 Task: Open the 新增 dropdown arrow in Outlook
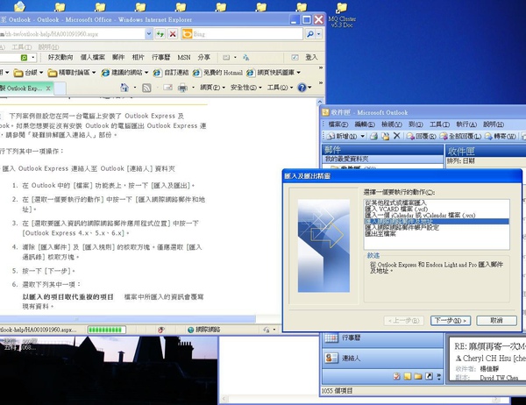[x=363, y=136]
